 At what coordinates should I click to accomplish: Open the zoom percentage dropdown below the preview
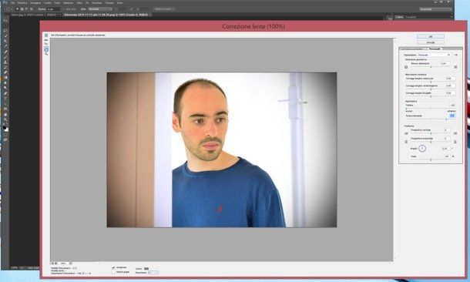70,263
